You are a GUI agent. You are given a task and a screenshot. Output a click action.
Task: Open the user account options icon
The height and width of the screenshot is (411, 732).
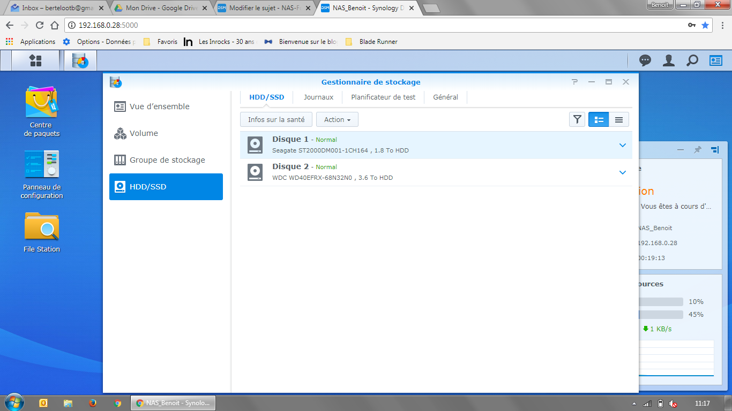coord(669,60)
